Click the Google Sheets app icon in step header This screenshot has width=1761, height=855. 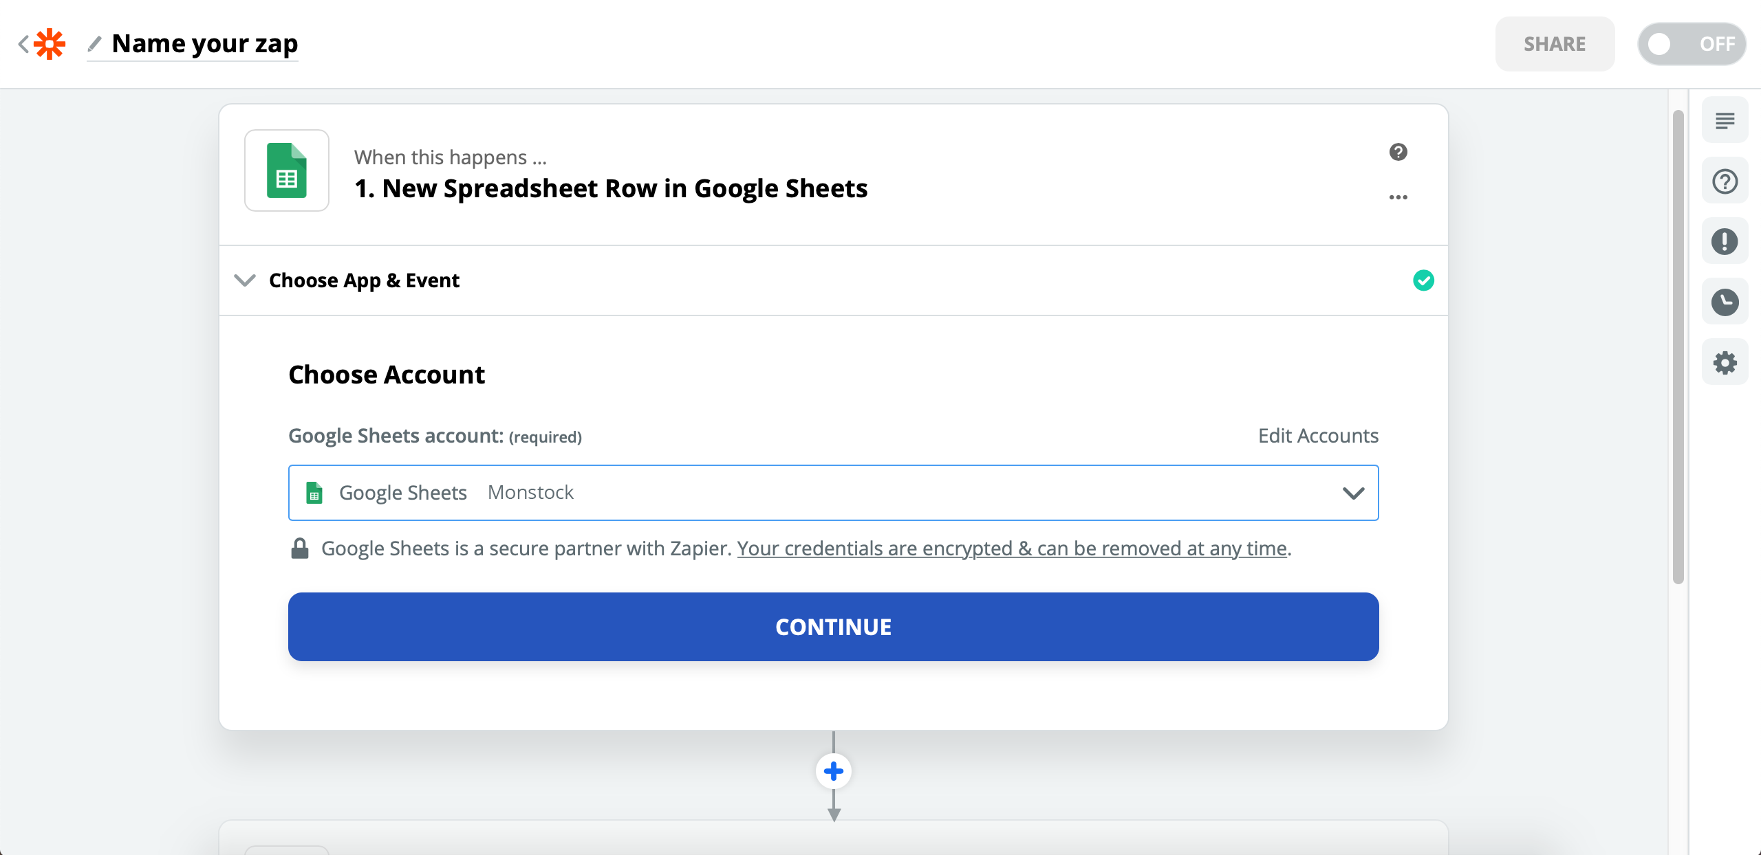pyautogui.click(x=287, y=170)
